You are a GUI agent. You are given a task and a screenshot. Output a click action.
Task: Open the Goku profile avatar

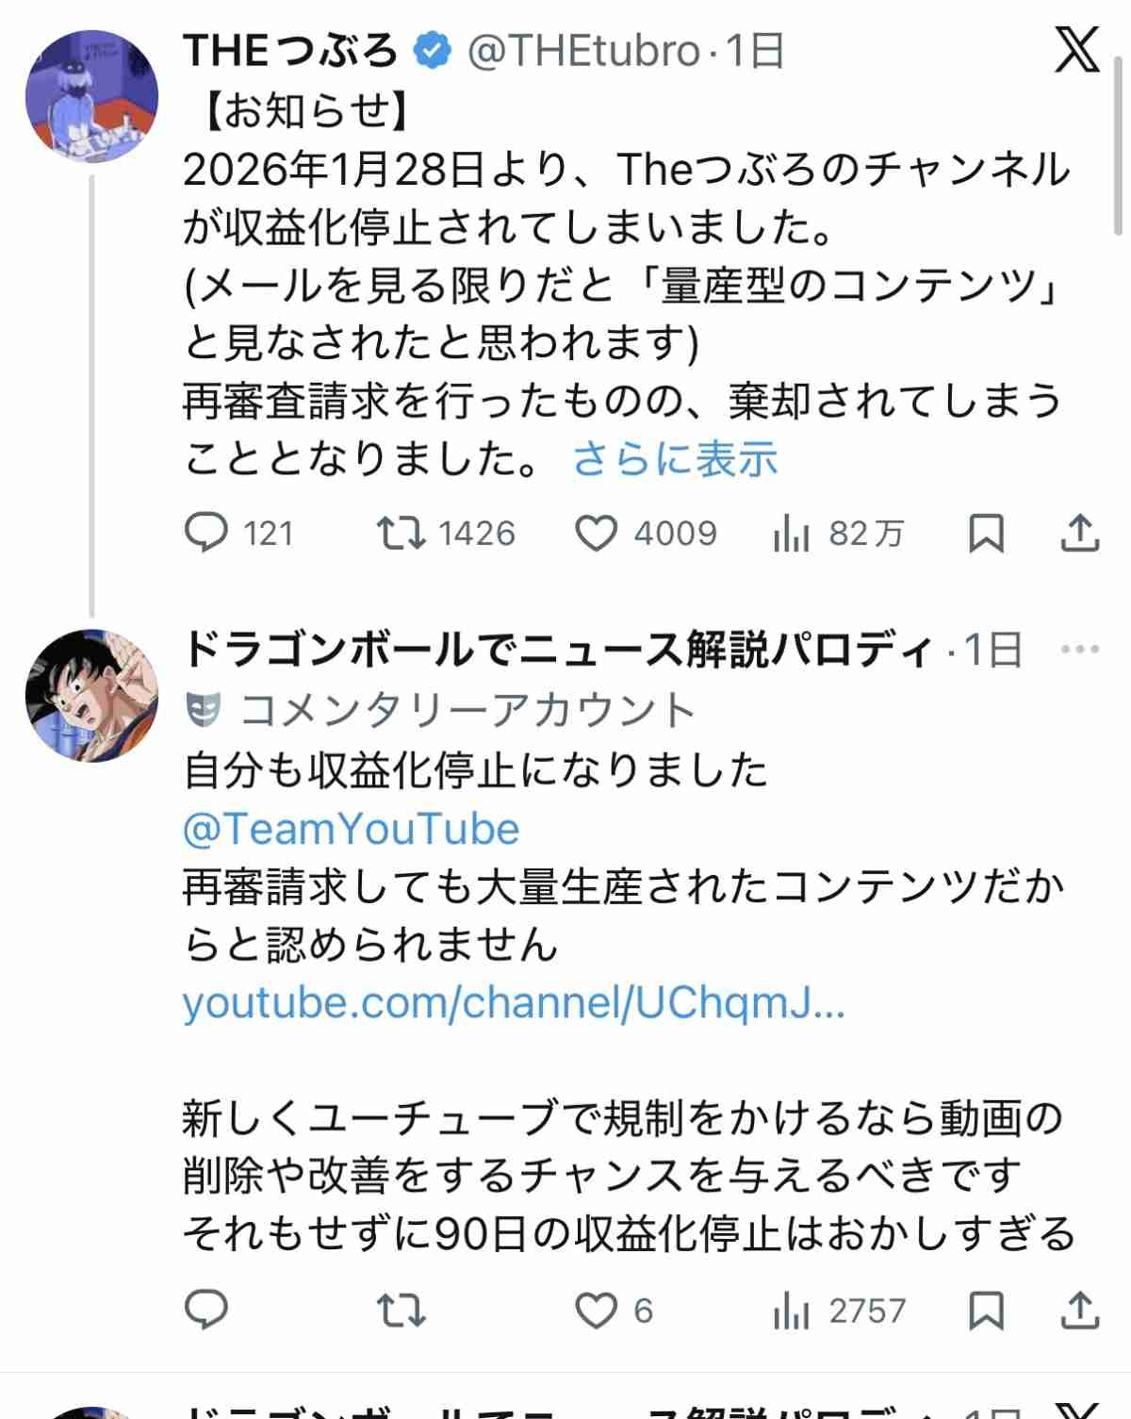pos(91,695)
